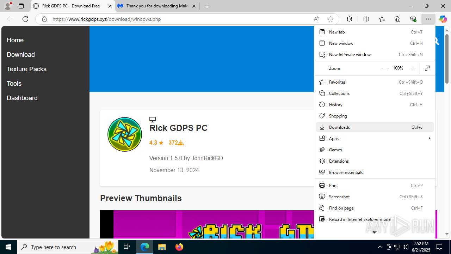This screenshot has width=451, height=254.
Task: Open Browser essentials entry
Action: point(375,172)
